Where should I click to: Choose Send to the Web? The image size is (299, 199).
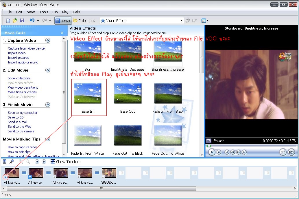click(x=20, y=127)
